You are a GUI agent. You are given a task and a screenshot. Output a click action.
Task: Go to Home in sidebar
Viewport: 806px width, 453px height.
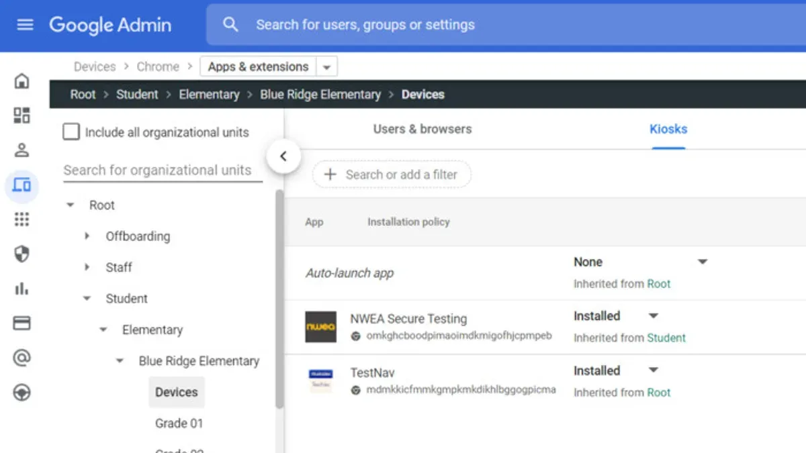pos(22,81)
